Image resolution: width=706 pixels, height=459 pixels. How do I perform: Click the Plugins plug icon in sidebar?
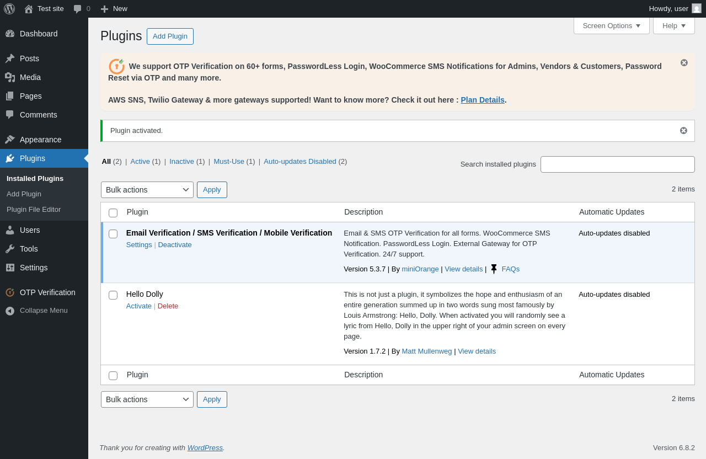coord(10,158)
